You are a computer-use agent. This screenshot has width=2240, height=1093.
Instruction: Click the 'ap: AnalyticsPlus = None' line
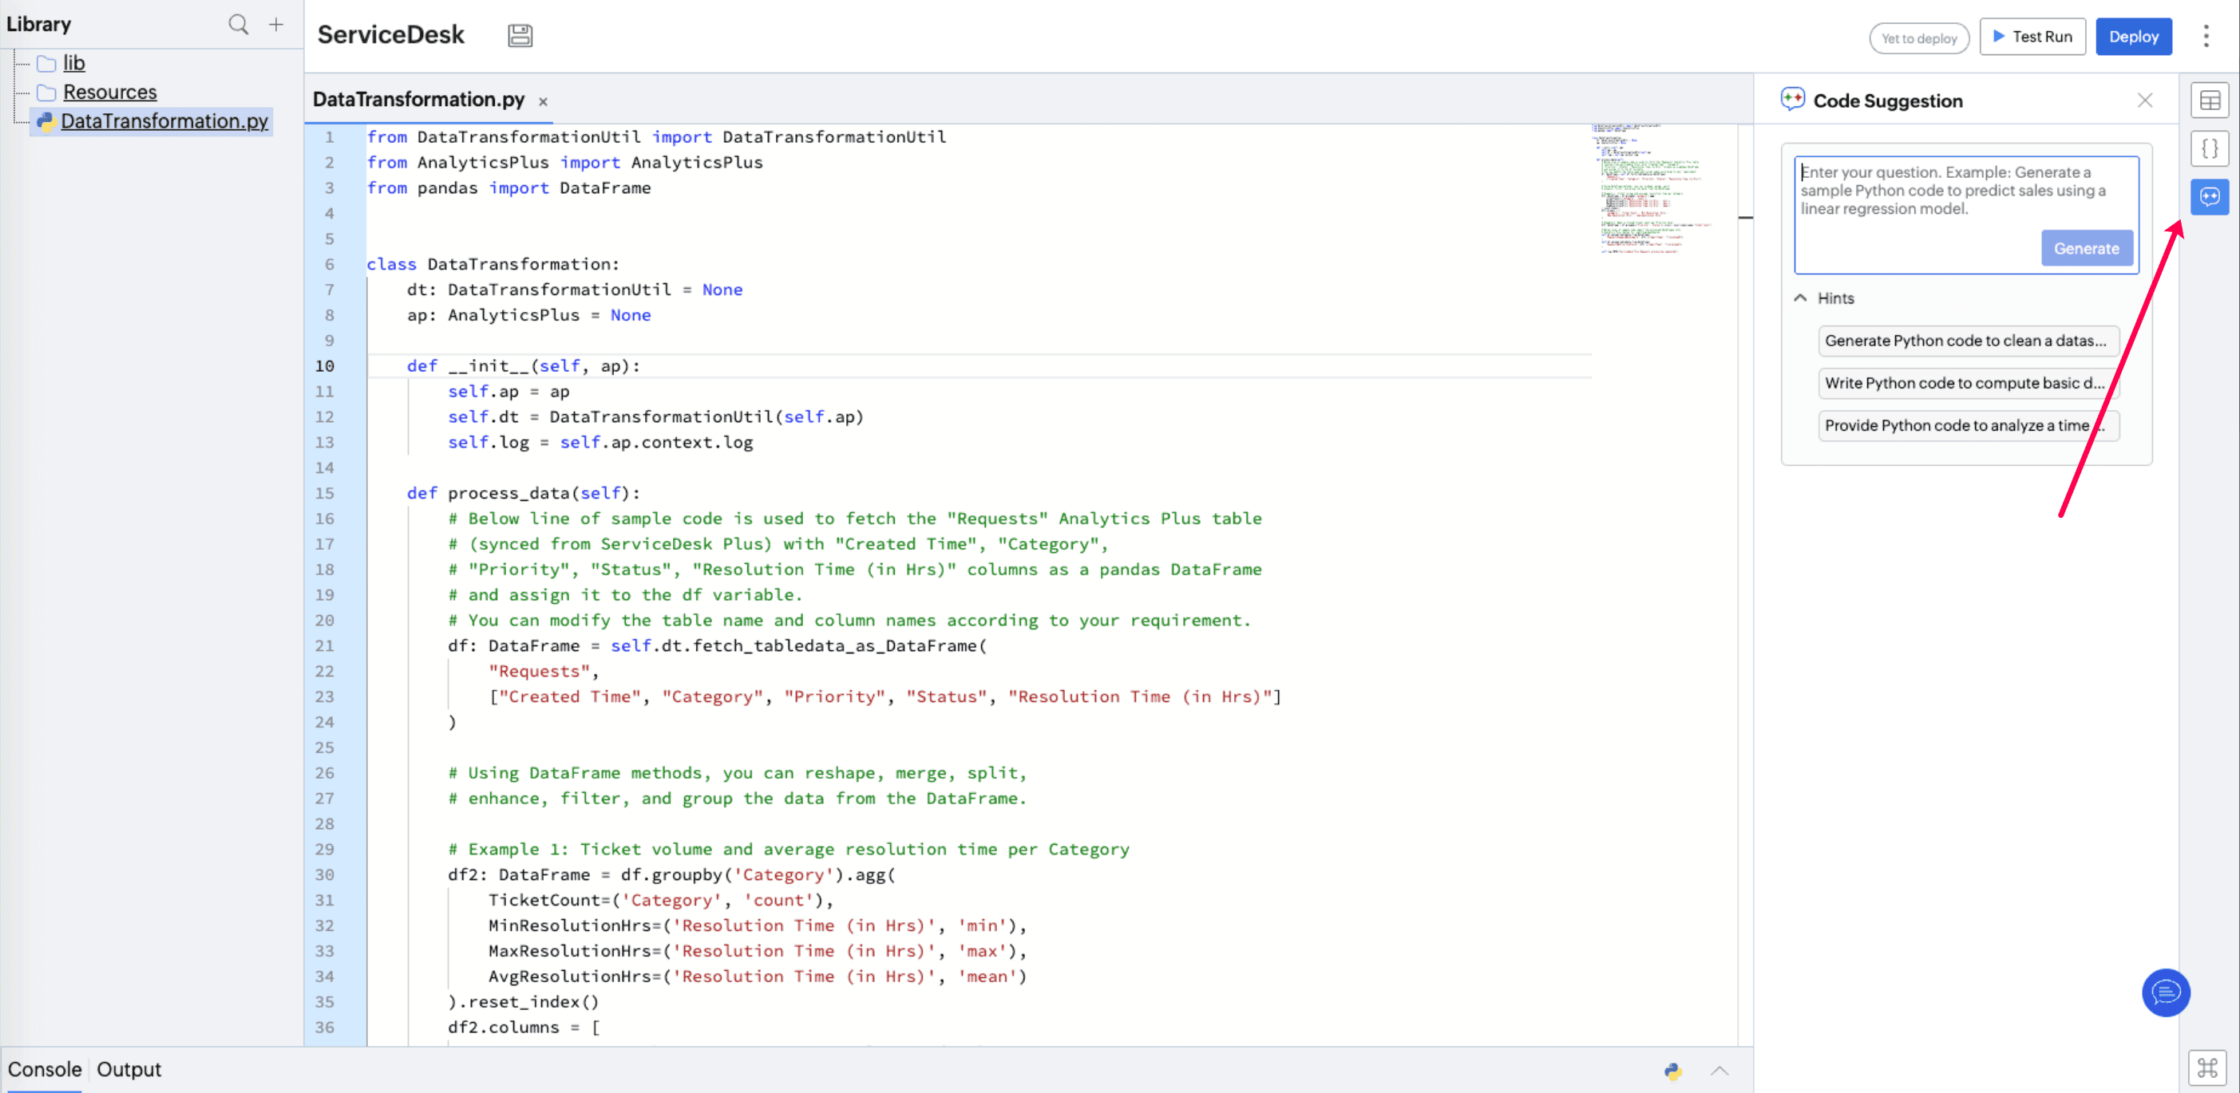click(528, 315)
